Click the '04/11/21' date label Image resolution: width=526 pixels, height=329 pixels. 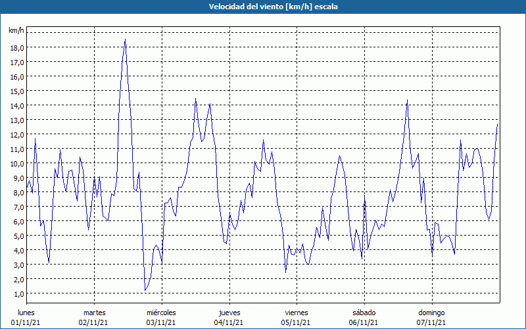pos(229,322)
